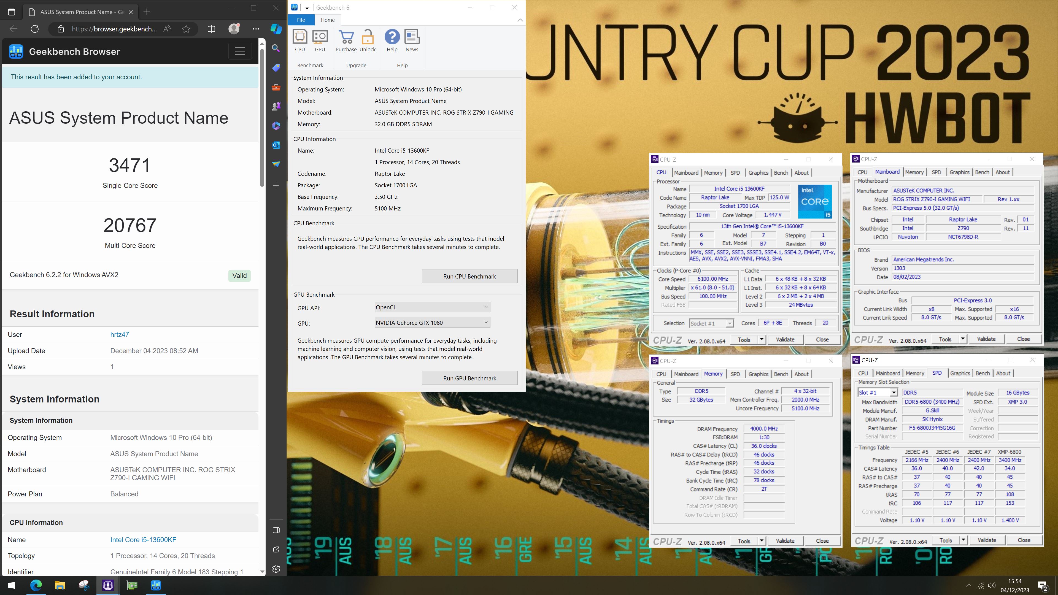
Task: Add page to favorites star icon
Action: click(x=186, y=29)
